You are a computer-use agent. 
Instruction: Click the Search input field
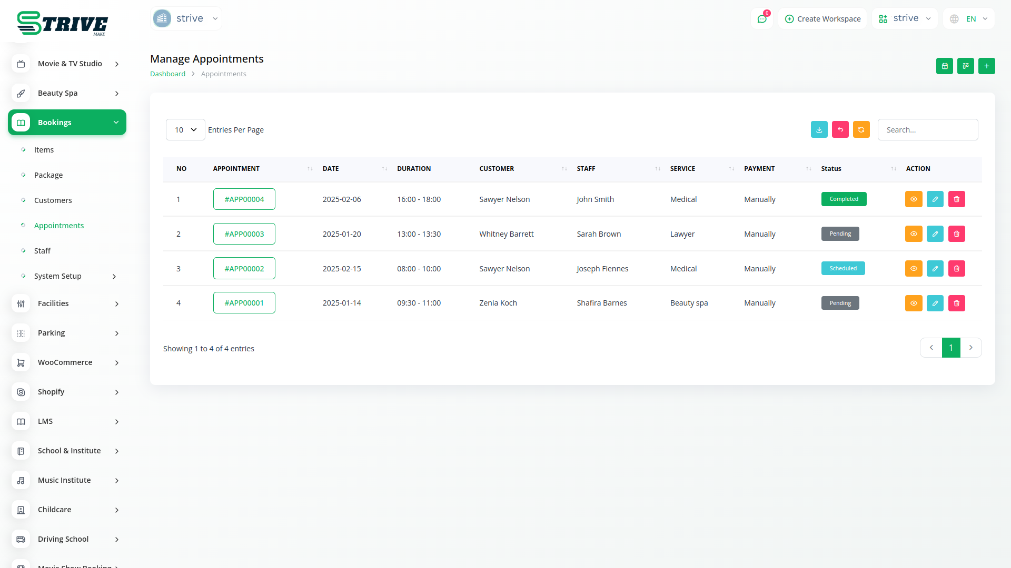[927, 130]
